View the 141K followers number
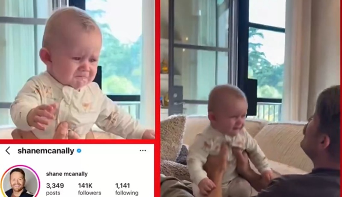The height and width of the screenshot is (197, 342). tap(85, 185)
